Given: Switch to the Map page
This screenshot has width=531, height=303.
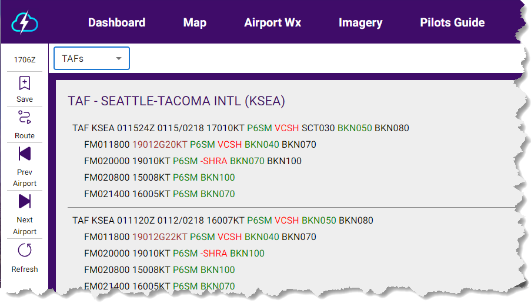Looking at the screenshot, I should pos(195,23).
